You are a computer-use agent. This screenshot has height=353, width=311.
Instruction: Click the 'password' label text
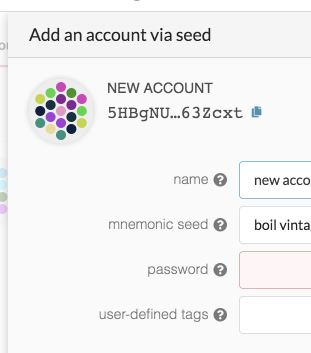click(x=177, y=269)
